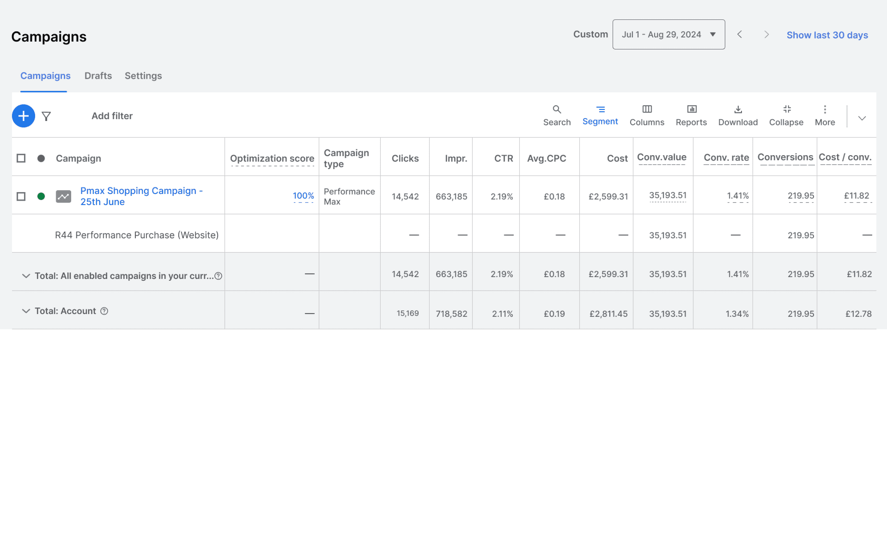Screen dimensions: 887x544
Task: Click account total cost £2,811.45
Action: pos(608,314)
